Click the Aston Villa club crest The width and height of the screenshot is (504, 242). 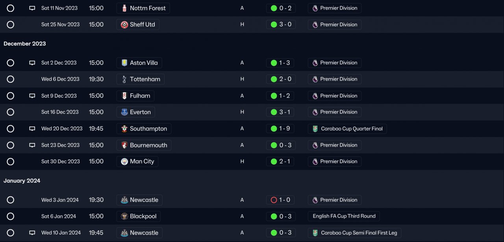tap(124, 63)
